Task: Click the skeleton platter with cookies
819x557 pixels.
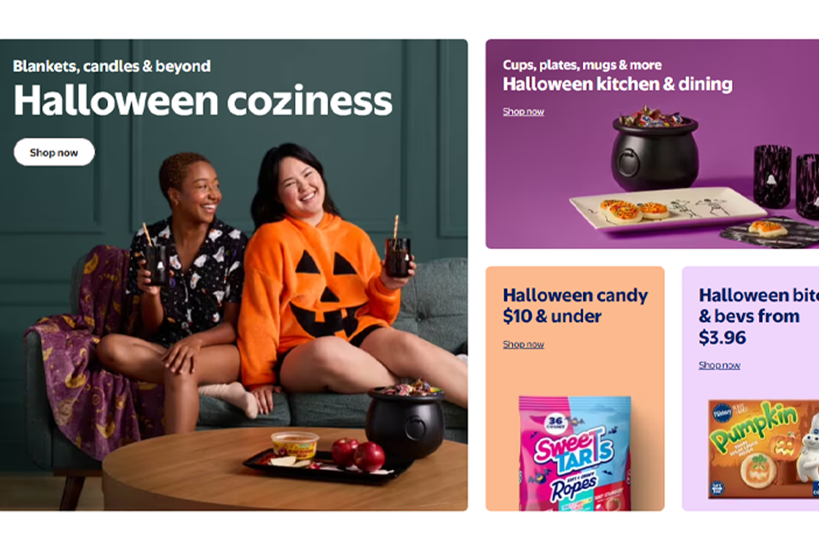Action: tap(667, 209)
